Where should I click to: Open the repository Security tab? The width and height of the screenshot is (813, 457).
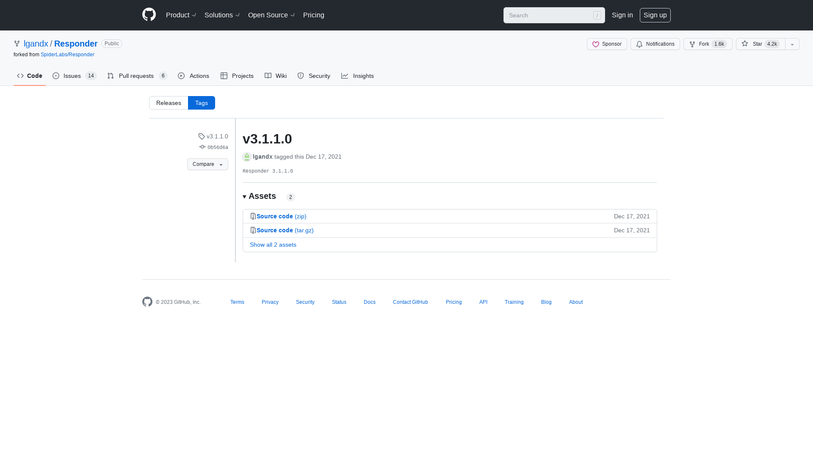click(314, 76)
